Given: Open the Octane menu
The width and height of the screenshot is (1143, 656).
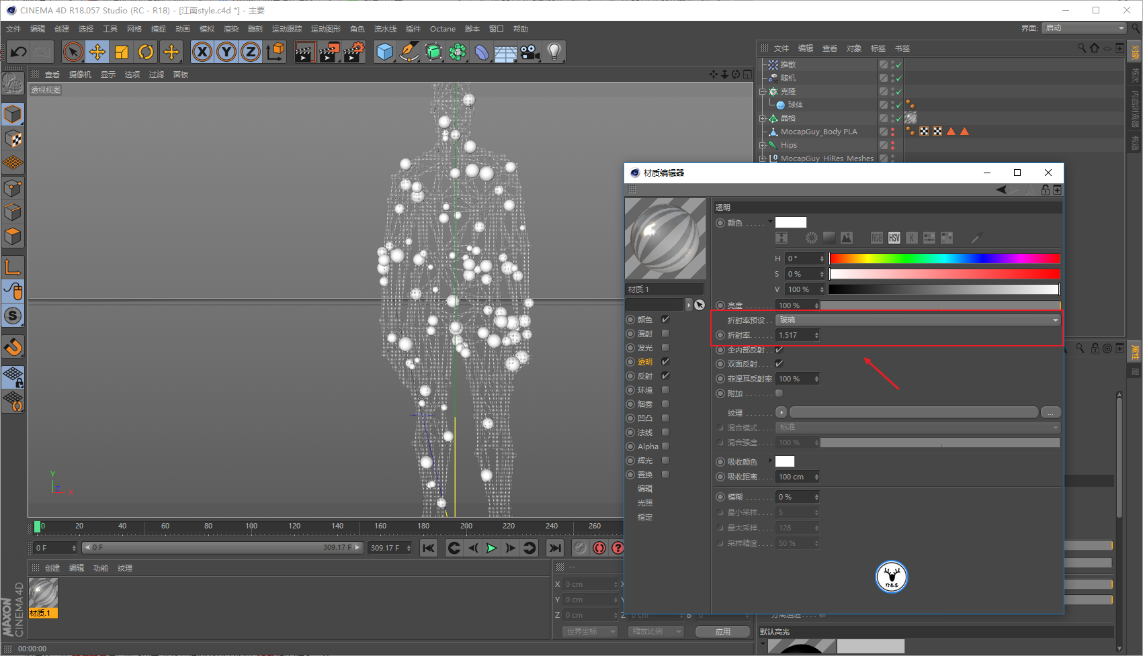Looking at the screenshot, I should (443, 29).
